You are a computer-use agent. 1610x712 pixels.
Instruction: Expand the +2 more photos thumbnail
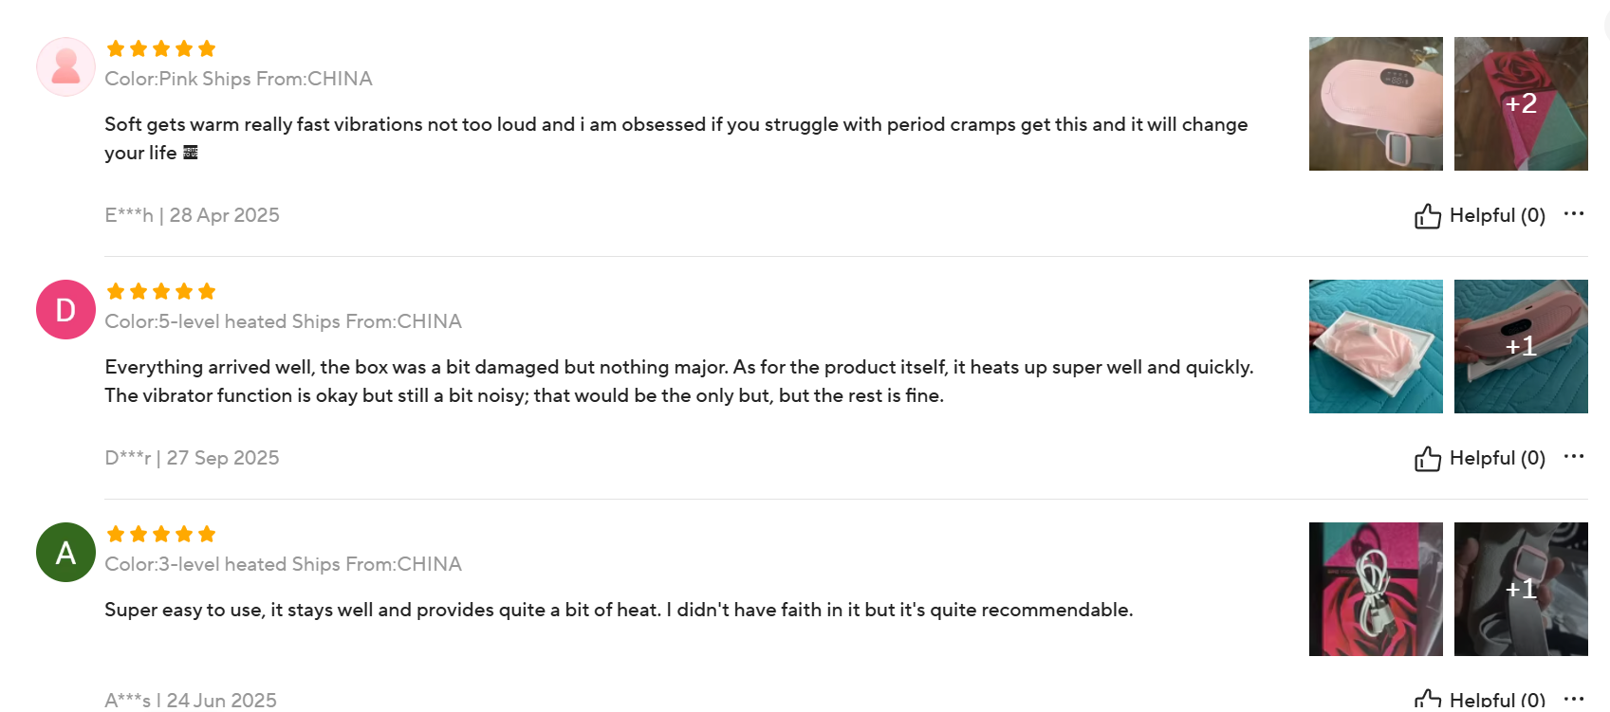1521,104
